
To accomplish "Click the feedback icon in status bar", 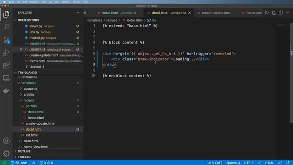I will [280, 163].
